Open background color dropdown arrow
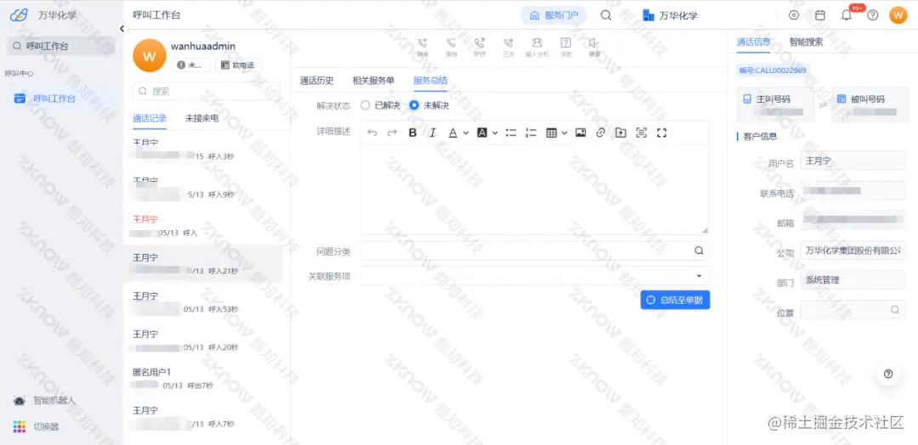 495,132
